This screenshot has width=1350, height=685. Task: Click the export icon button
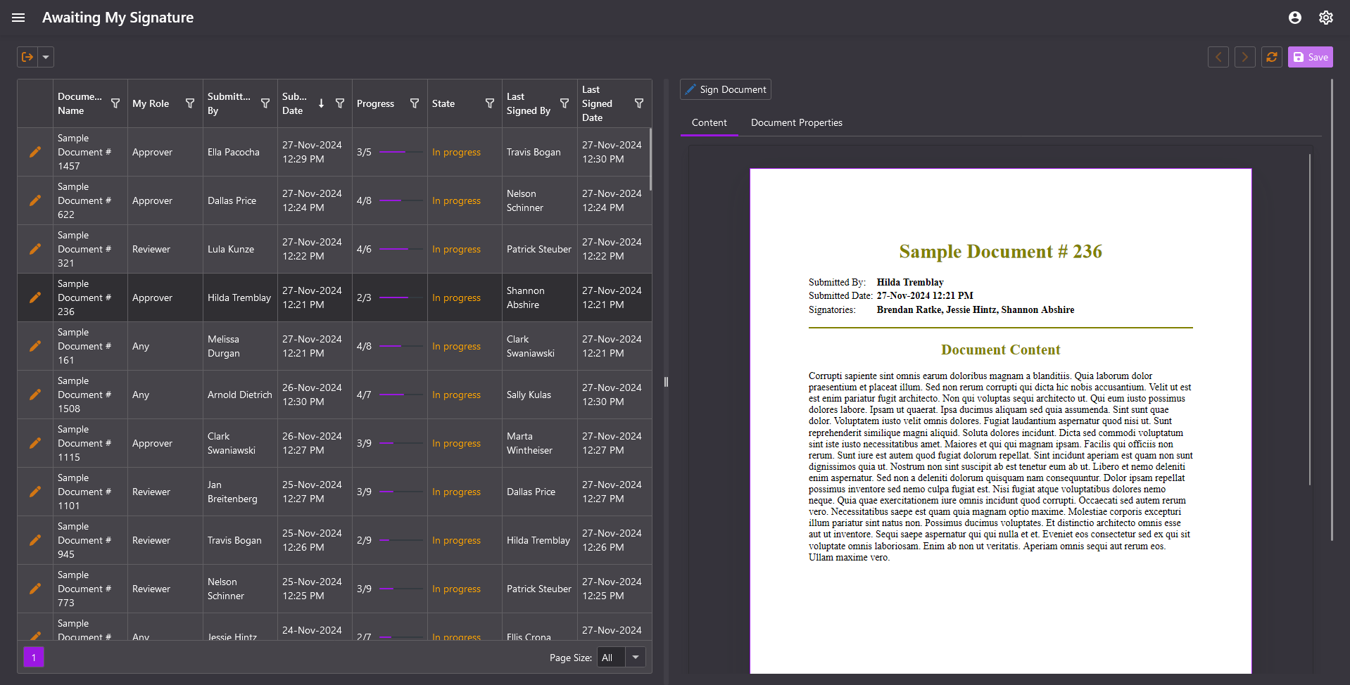pos(27,57)
